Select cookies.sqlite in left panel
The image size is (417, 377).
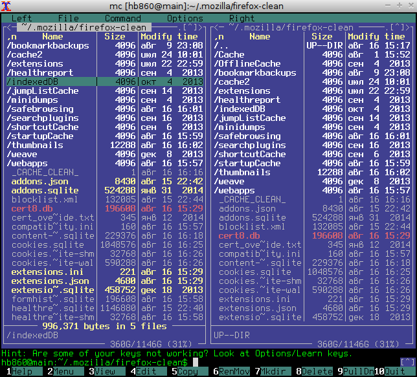coord(105,244)
